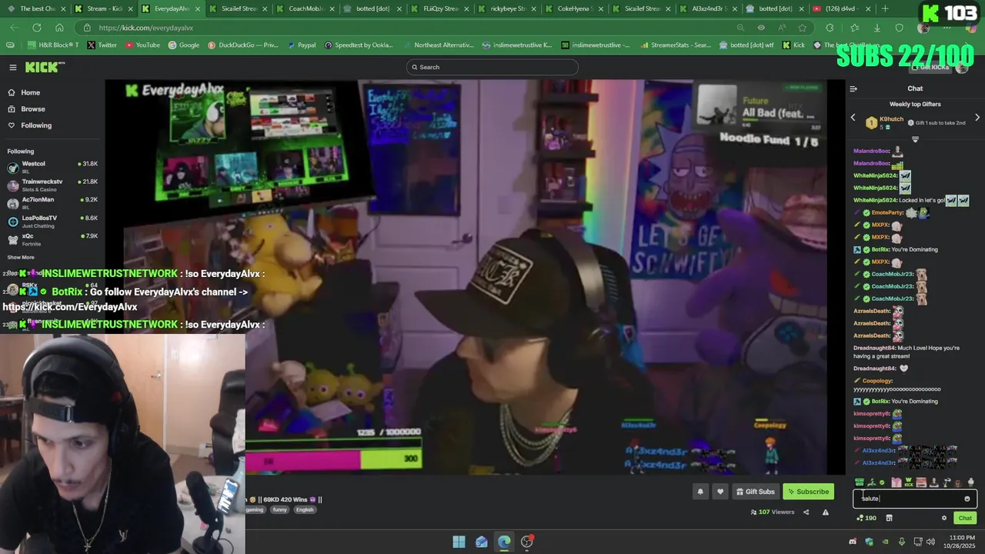Screen dimensions: 985x554
Task: Open YouTube bookmark
Action: click(x=142, y=45)
